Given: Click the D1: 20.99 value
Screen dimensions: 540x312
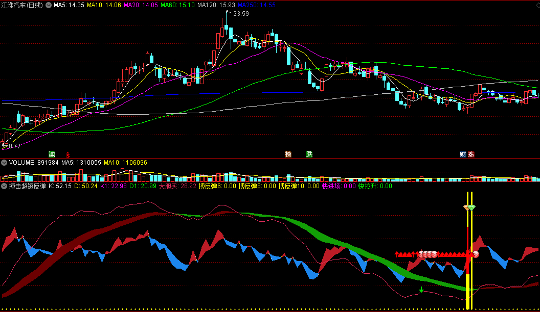Looking at the screenshot, I should tap(143, 187).
